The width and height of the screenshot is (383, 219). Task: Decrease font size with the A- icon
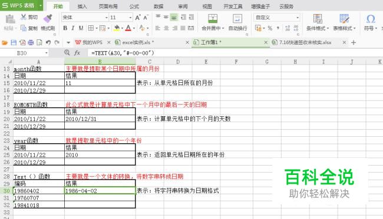(146, 18)
